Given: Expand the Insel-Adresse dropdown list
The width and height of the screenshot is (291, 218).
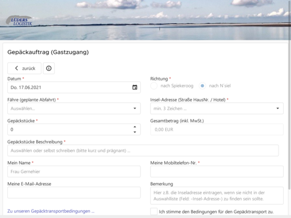Looking at the screenshot, I should [x=277, y=108].
